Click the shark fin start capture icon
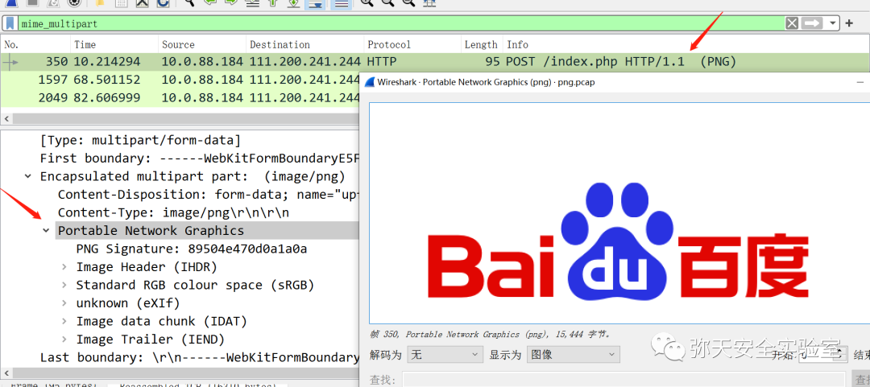 pos(11,2)
